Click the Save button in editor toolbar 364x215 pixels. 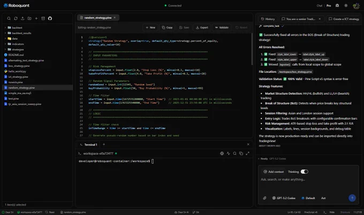pyautogui.click(x=184, y=27)
